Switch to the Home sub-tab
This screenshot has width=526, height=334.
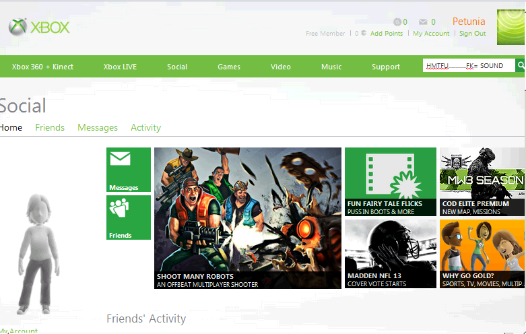[11, 127]
